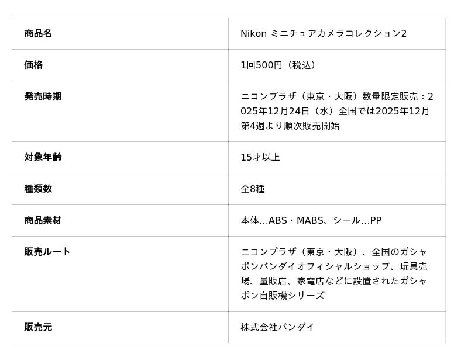The height and width of the screenshot is (361, 468).
Task: Select the 全8種 value cell
Action: 253,189
